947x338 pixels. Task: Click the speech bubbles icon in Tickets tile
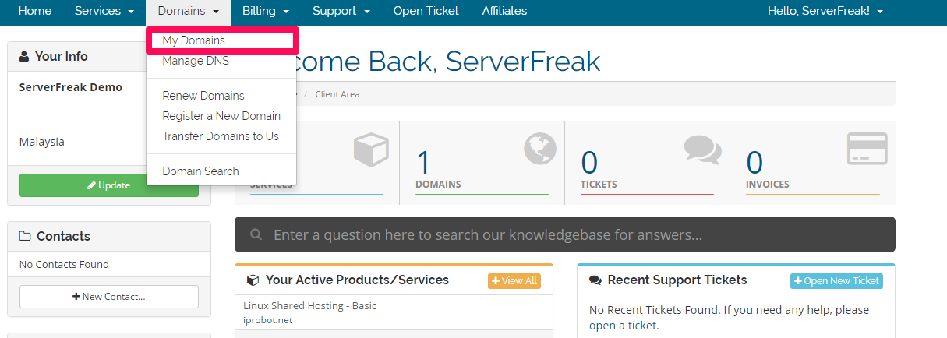tap(704, 149)
